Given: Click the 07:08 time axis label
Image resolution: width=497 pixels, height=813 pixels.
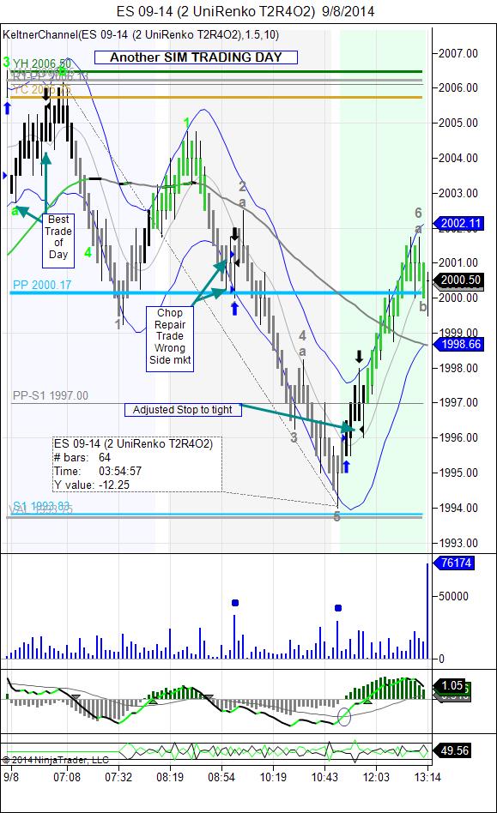Looking at the screenshot, I should coord(67,777).
